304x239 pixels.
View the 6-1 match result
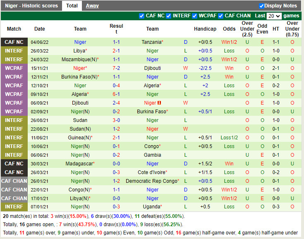pos(116,94)
